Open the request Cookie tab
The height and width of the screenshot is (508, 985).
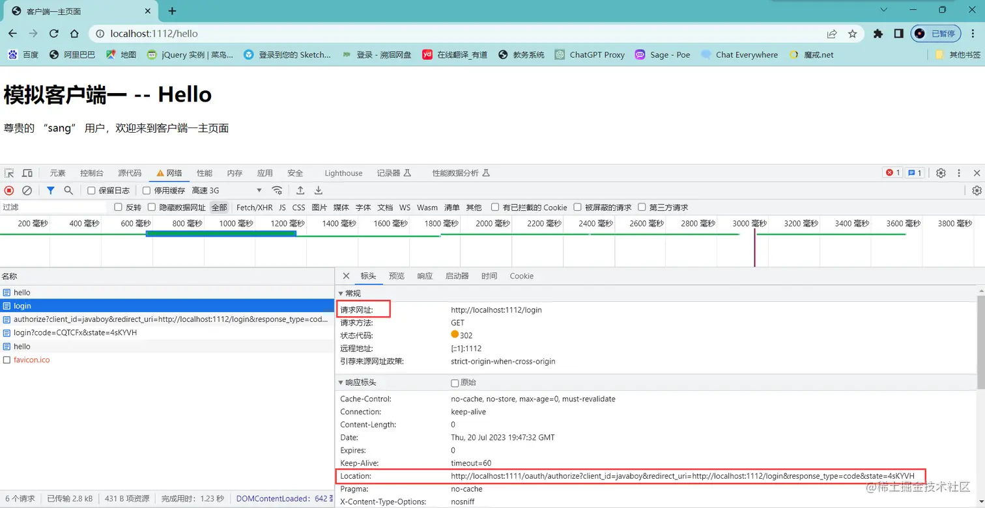521,276
